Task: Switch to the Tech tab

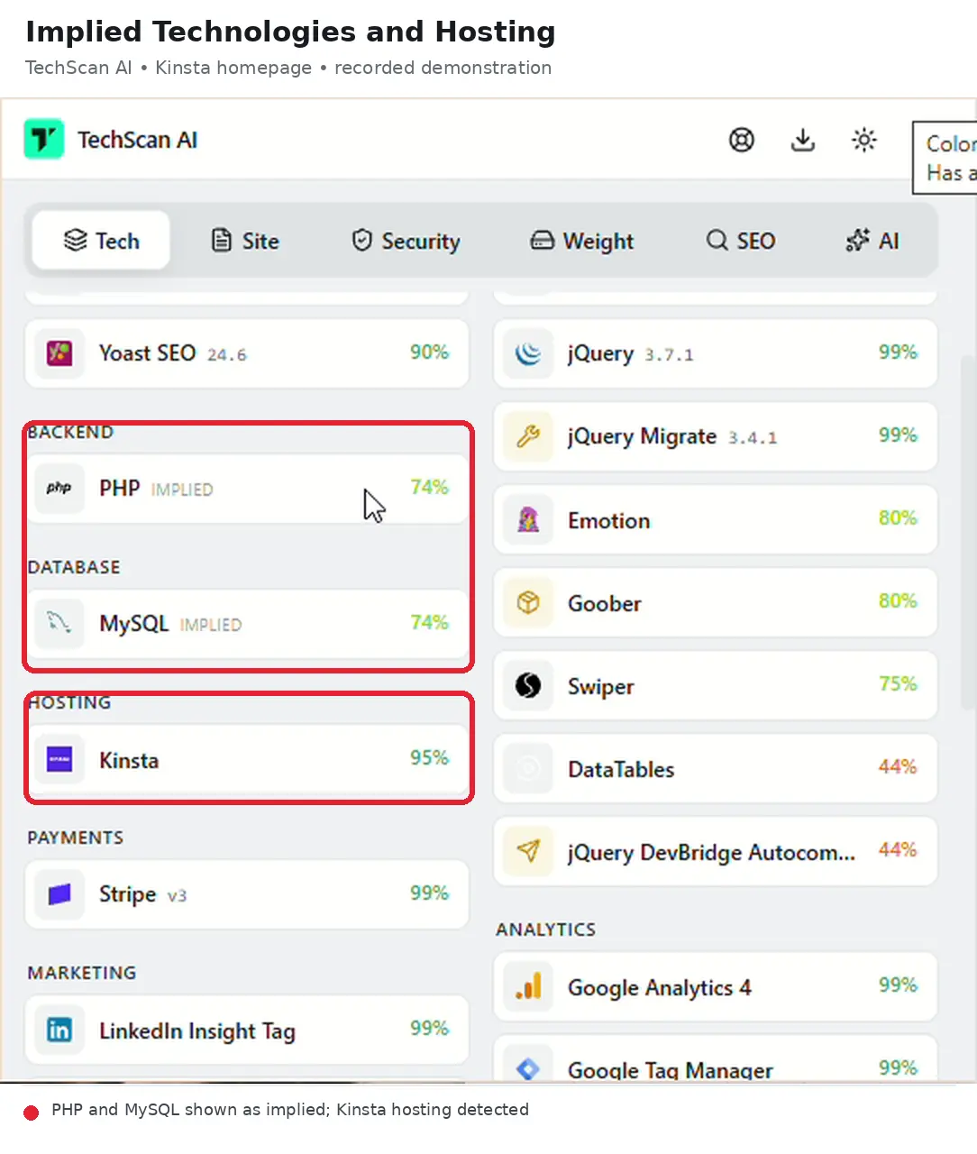Action: 101,241
